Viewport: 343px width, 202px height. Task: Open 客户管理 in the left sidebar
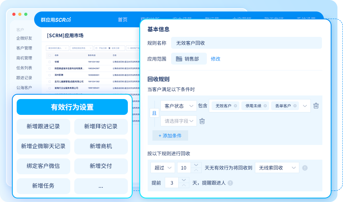24,48
